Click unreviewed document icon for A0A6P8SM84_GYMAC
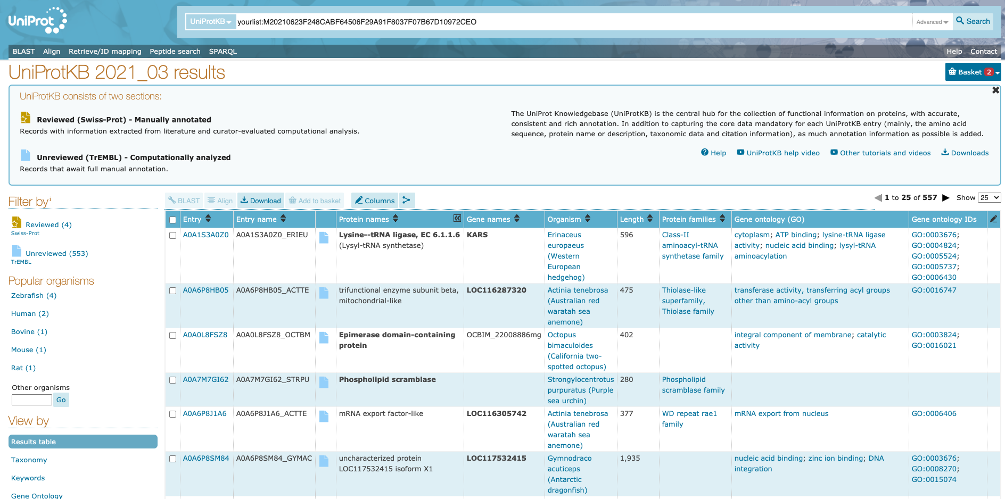 (x=324, y=461)
